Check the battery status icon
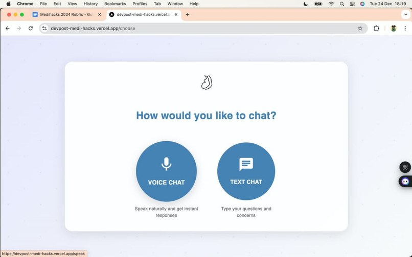Screen dimensions: 412x257 pos(318,4)
